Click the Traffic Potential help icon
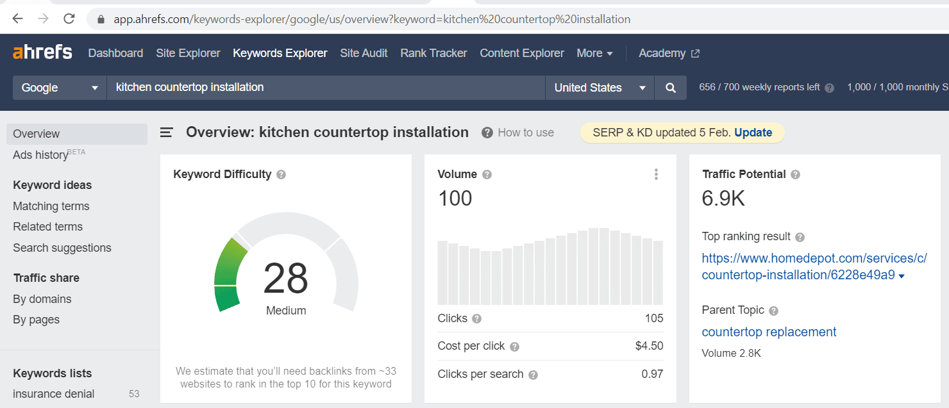The height and width of the screenshot is (408, 949). pyautogui.click(x=796, y=174)
